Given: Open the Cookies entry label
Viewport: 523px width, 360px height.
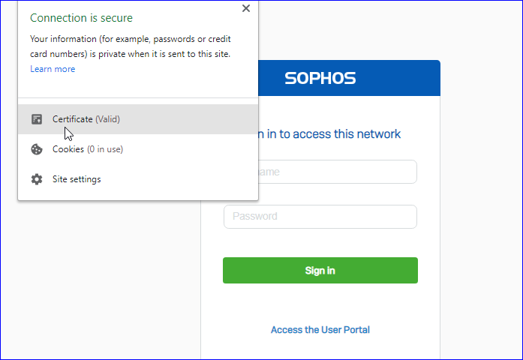Looking at the screenshot, I should (68, 149).
